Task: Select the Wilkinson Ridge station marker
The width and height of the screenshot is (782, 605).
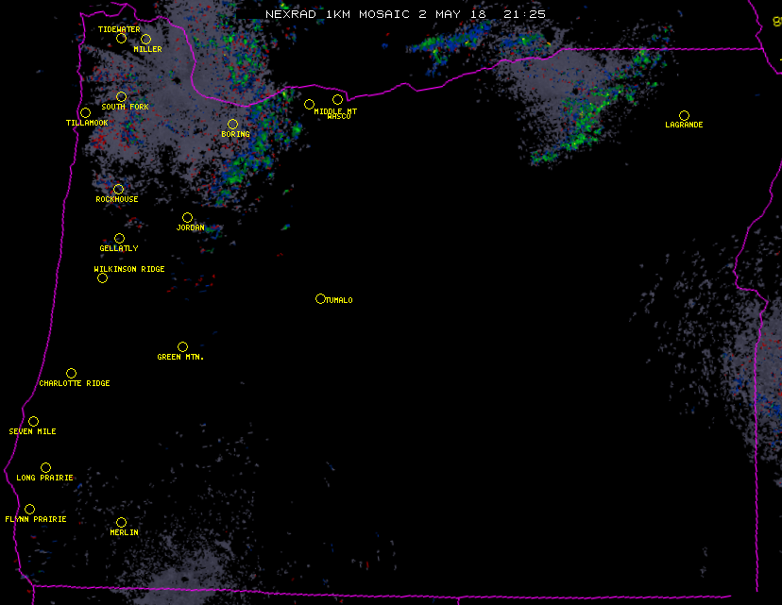Action: pos(102,278)
